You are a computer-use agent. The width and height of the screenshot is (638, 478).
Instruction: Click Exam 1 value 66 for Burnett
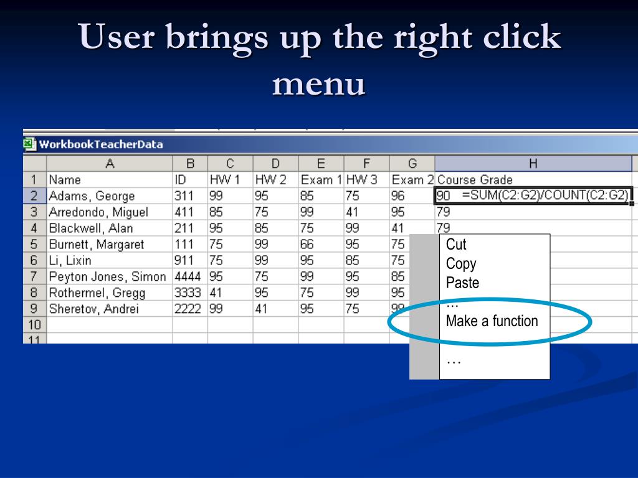[x=321, y=244]
